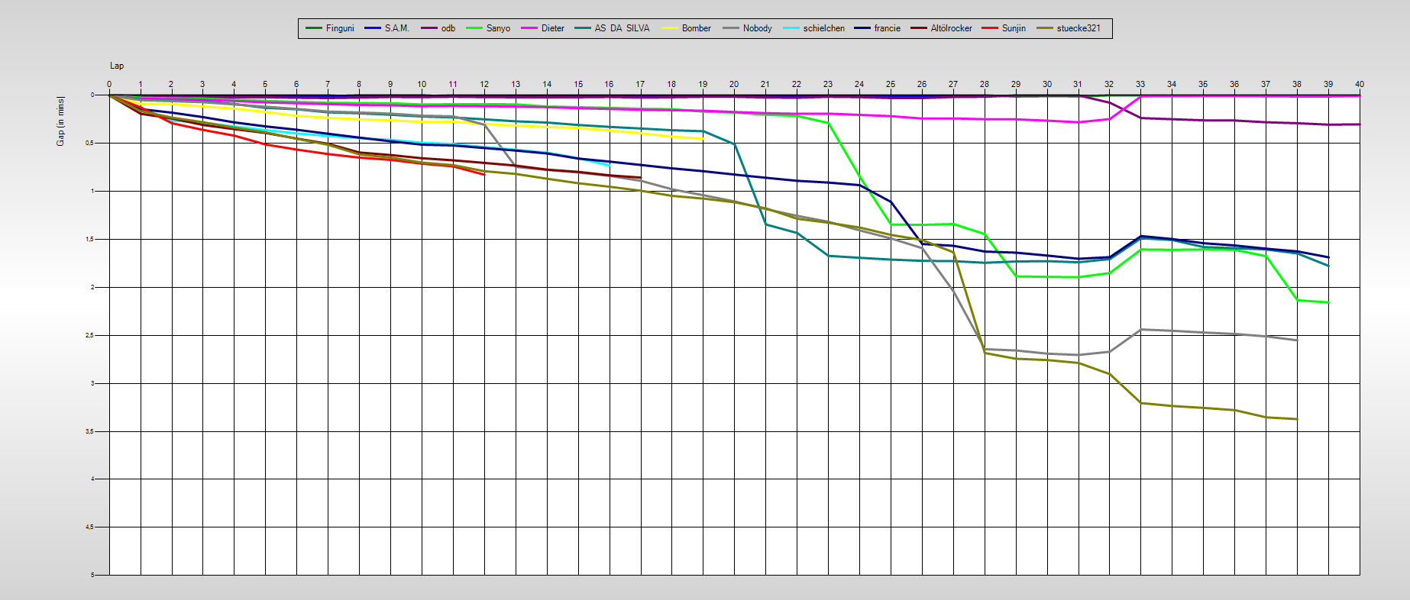
Task: Click the Lap axis title
Action: point(117,66)
